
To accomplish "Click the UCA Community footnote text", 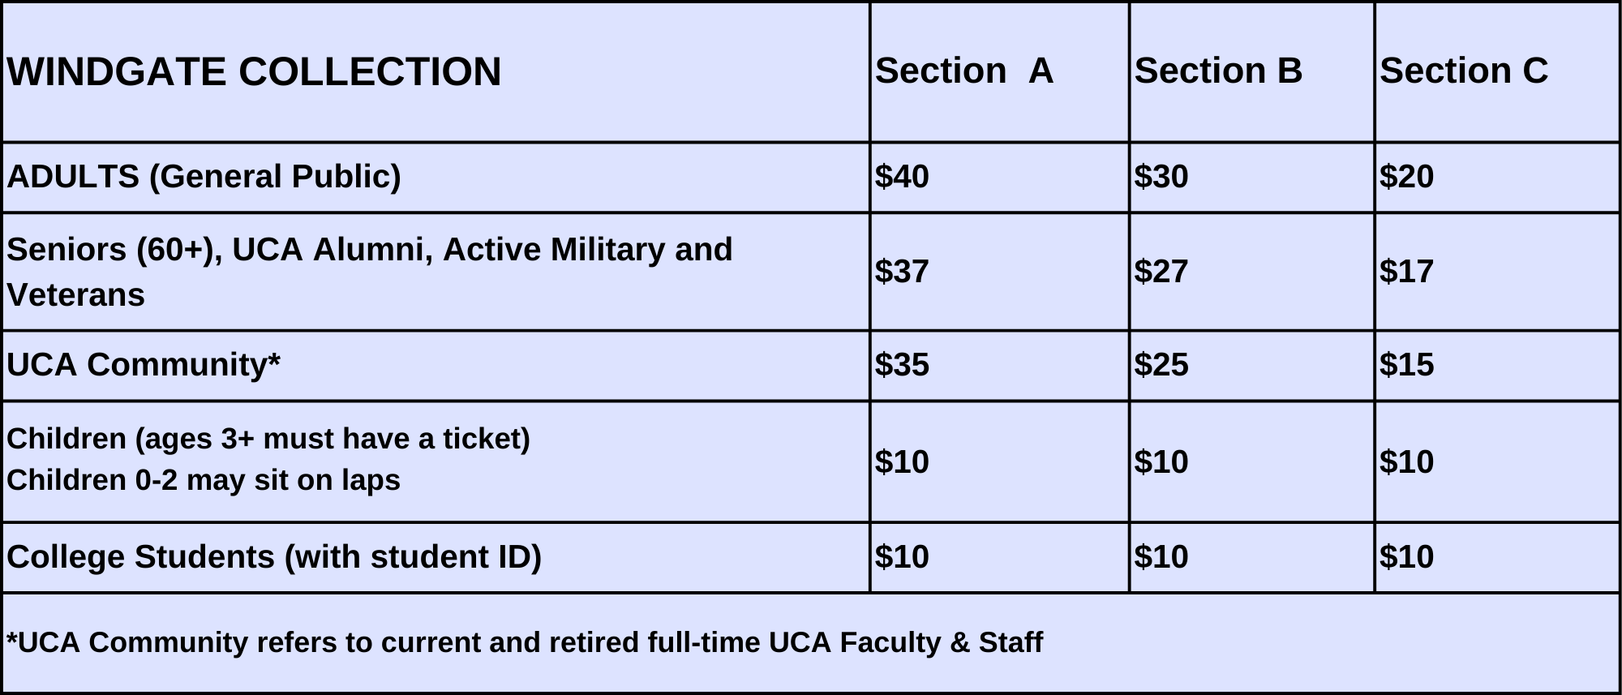I will point(525,642).
